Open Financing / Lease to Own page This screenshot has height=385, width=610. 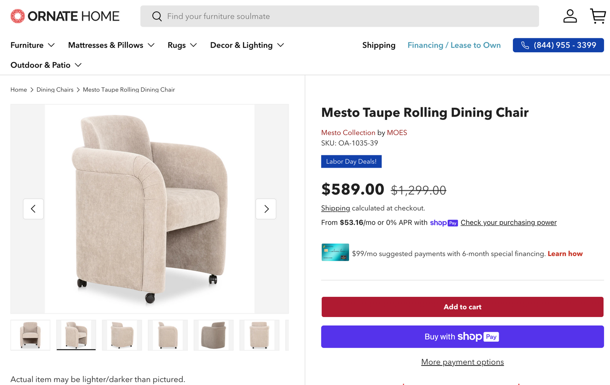click(454, 45)
